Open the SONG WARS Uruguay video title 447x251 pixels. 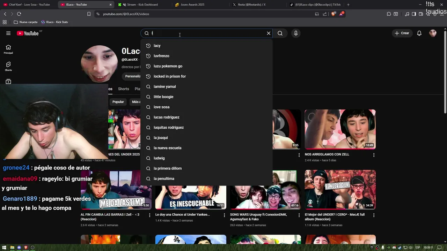[x=258, y=217]
